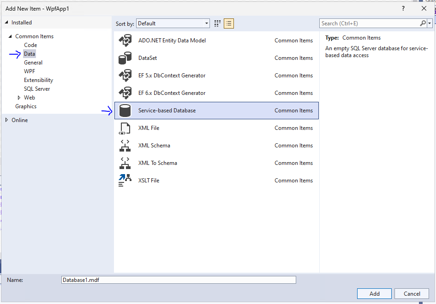Viewport: 436px width, 304px height.
Task: Collapse the Installed section
Action: click(6, 22)
